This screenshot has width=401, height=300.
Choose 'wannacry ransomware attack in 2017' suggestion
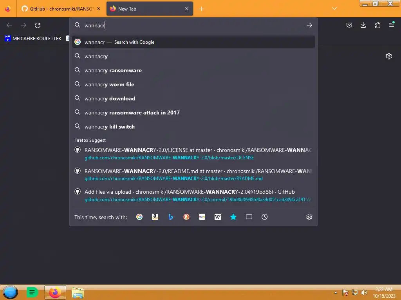[x=193, y=112]
